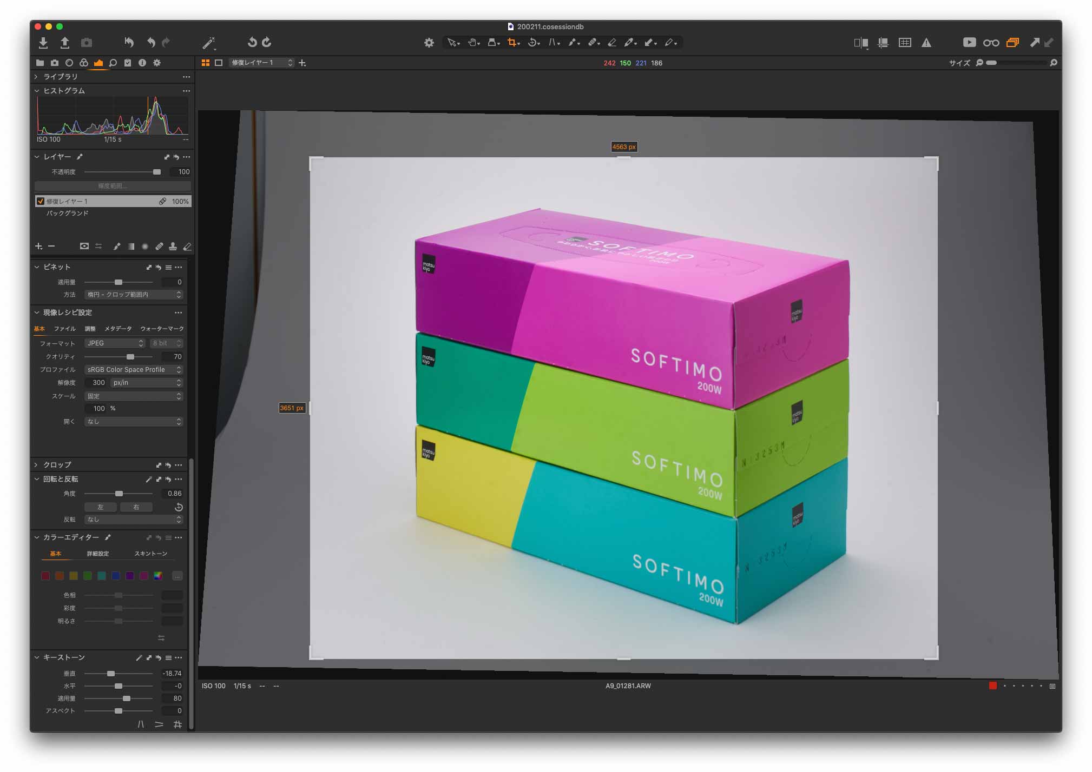This screenshot has width=1092, height=772.
Task: Open the 反転 flip dropdown
Action: (x=134, y=520)
